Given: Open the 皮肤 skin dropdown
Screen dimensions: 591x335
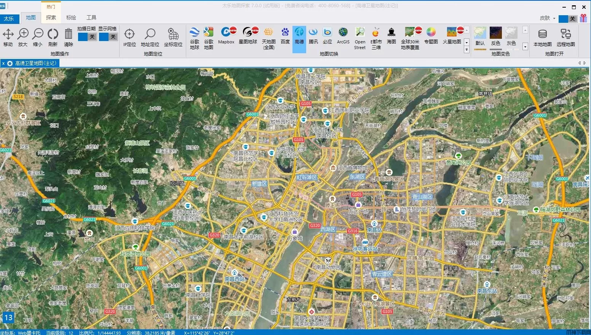Looking at the screenshot, I should 554,18.
